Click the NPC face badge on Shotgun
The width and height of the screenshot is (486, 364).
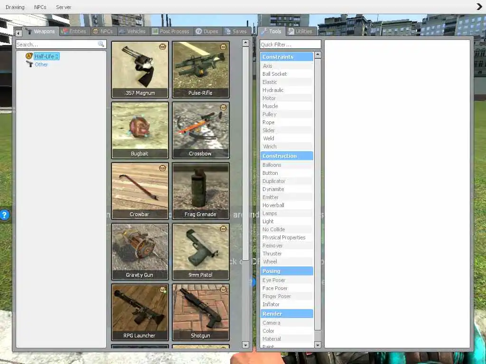click(223, 290)
